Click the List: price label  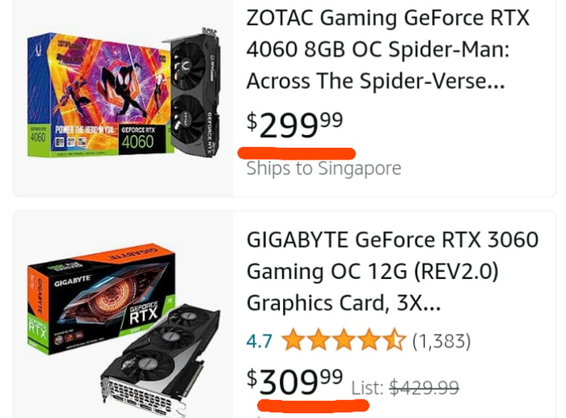pyautogui.click(x=368, y=388)
